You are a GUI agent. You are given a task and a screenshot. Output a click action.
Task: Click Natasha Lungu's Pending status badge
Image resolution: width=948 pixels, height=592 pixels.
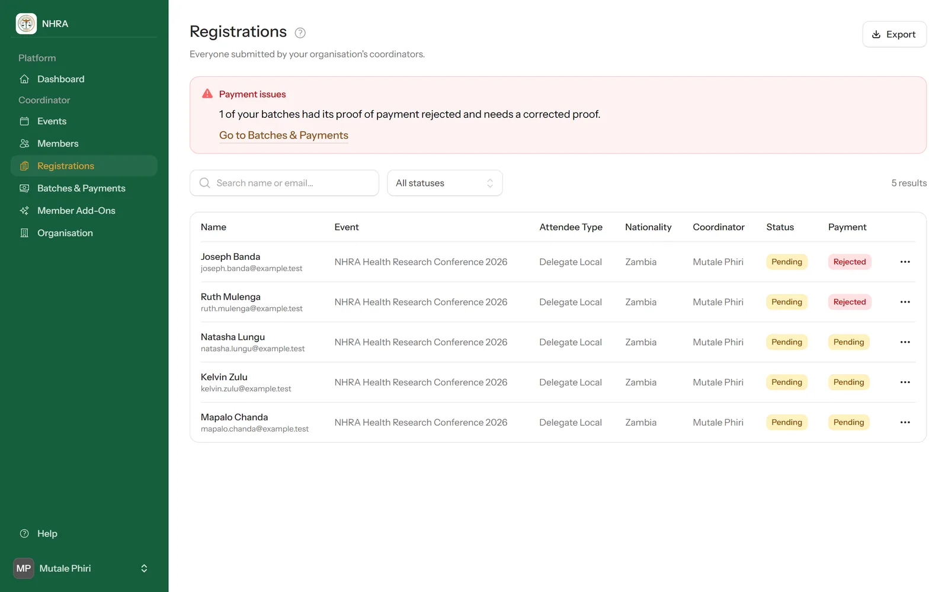786,342
